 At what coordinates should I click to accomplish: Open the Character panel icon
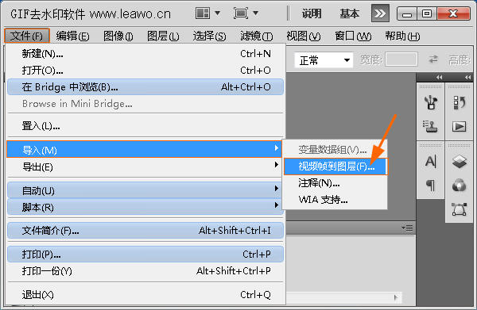pyautogui.click(x=430, y=162)
